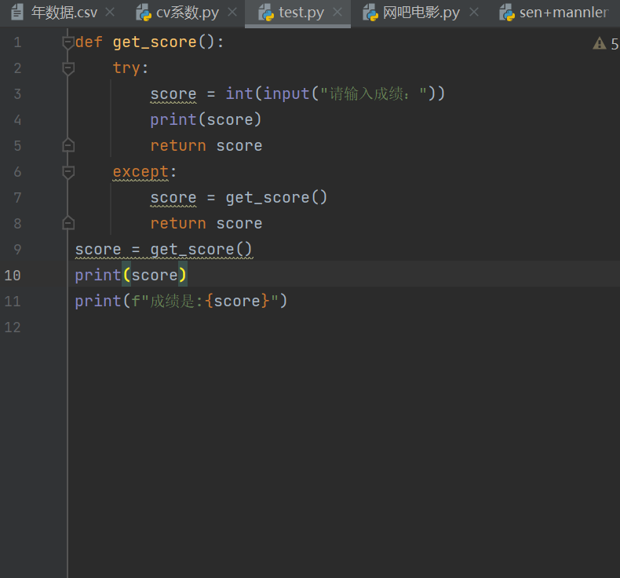
Task: Click line number 10 in the gutter
Action: tap(13, 276)
